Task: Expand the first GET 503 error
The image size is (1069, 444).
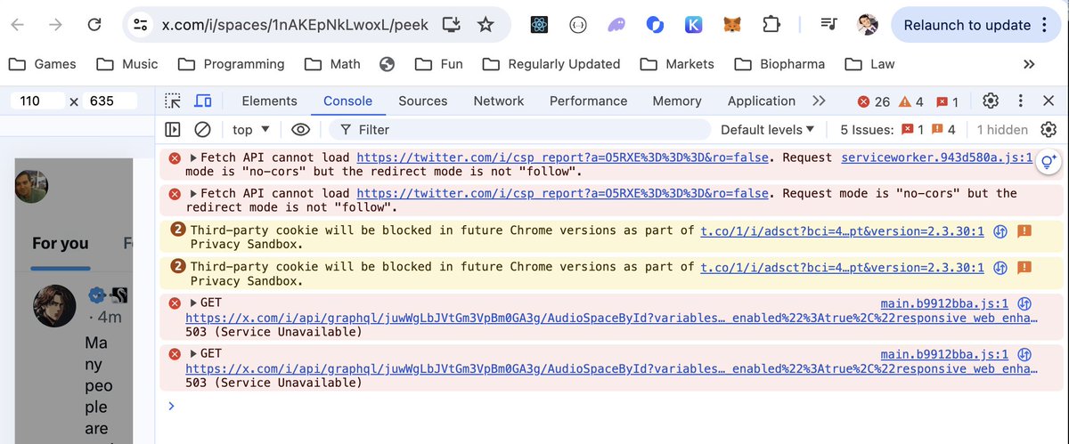Action: pos(192,303)
